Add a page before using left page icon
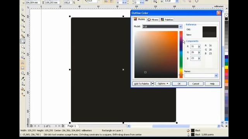Image resolution: width=248 pixels, height=139 pixels. (31, 126)
